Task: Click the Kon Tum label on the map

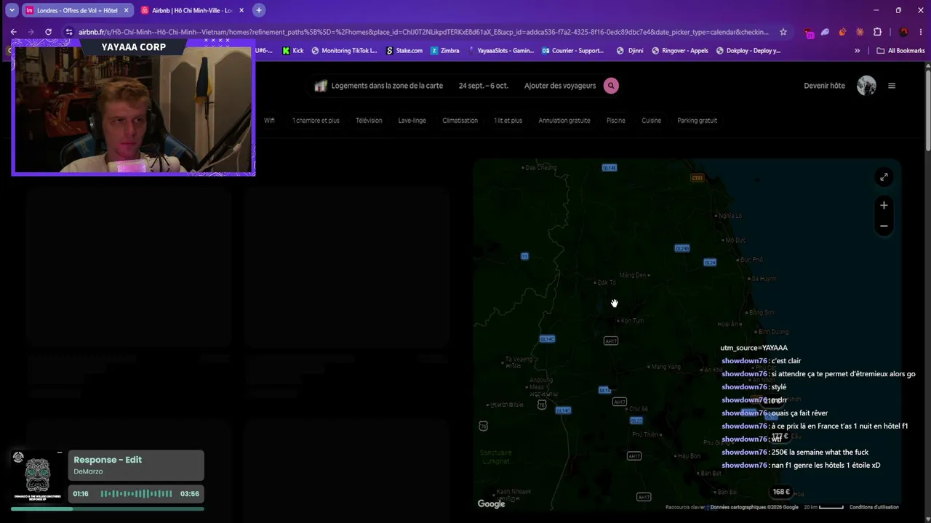Action: point(631,320)
